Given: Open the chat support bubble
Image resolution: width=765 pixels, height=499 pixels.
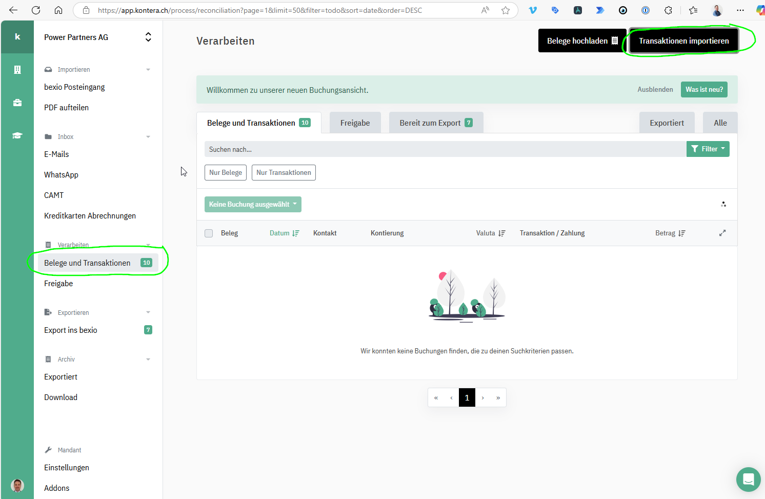Looking at the screenshot, I should point(748,480).
